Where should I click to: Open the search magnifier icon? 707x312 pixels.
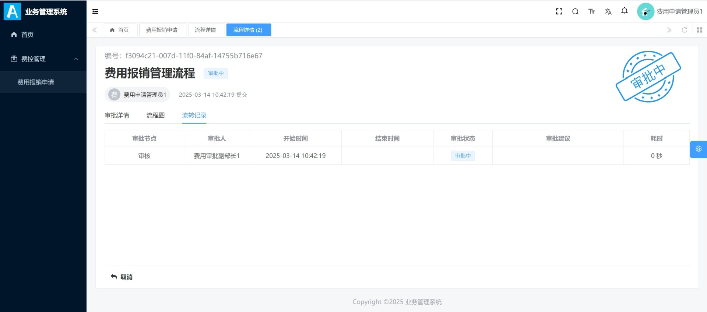point(575,11)
